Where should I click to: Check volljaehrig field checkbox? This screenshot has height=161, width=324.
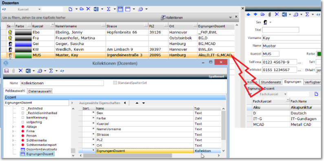[23, 122]
